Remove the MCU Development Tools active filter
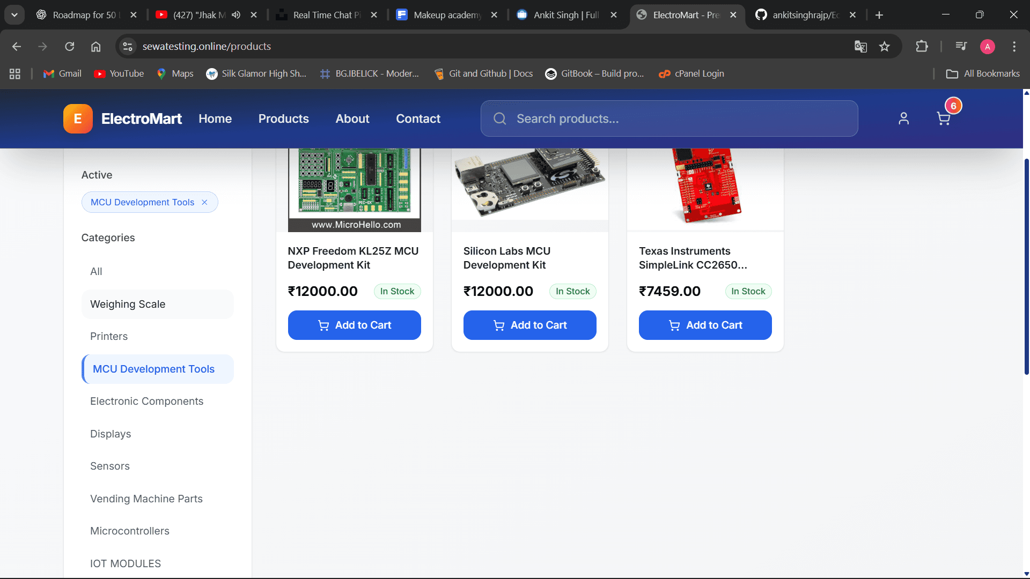The height and width of the screenshot is (579, 1030). 204,202
